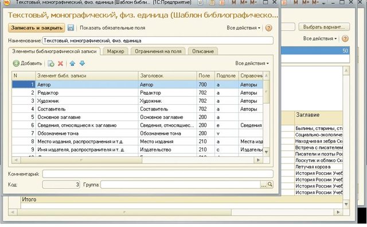The height and width of the screenshot is (227, 367).
Task: Click the elements table horizontal scrollbar left arrow
Action: click(x=16, y=160)
